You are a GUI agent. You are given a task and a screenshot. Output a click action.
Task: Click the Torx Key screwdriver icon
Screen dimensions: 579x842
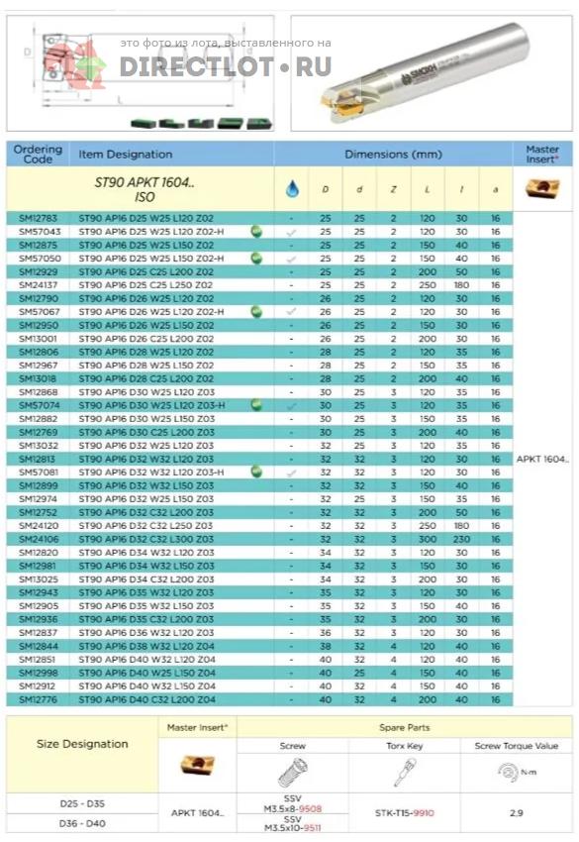point(404,772)
